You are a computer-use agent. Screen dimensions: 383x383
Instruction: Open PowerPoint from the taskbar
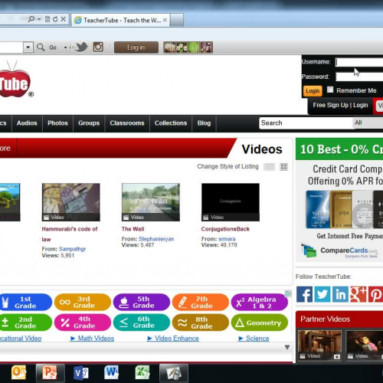click(x=50, y=373)
